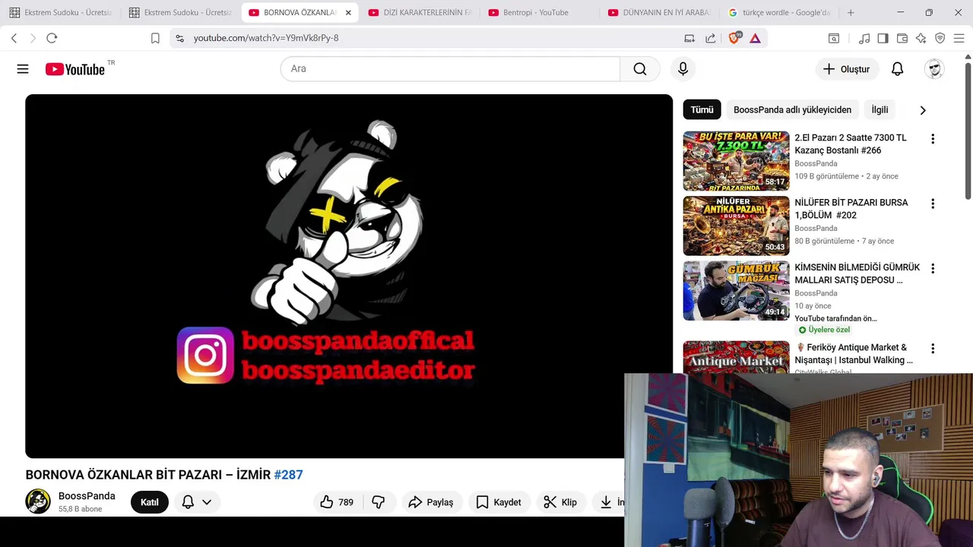The height and width of the screenshot is (547, 973).
Task: Switch to türkçe wordle Google tab
Action: click(x=779, y=13)
